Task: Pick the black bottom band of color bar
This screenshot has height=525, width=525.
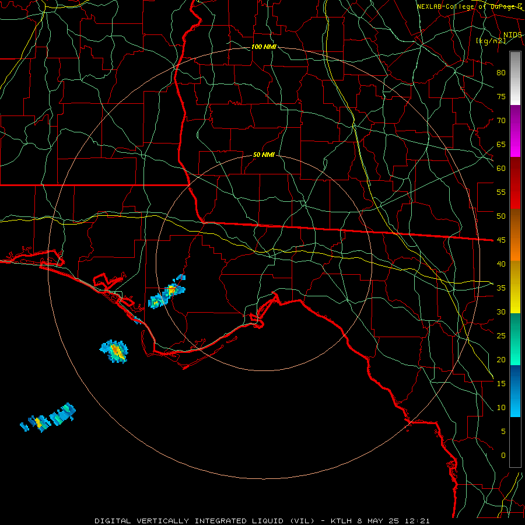Action: click(515, 442)
